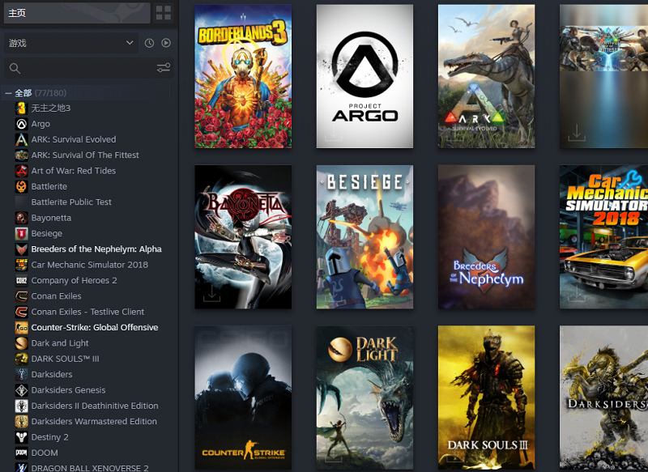Open the 游戏 category dropdown
The image size is (648, 472).
(71, 43)
